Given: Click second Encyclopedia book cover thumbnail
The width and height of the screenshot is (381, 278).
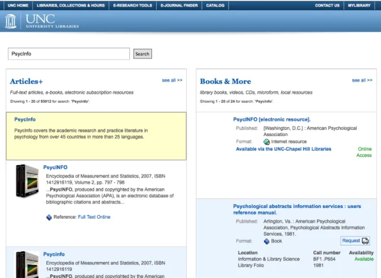Looking at the screenshot, I should click(27, 264).
